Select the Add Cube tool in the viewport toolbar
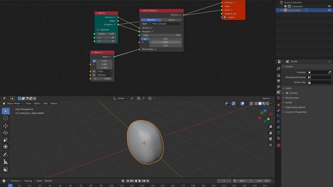Screen dimensions: 333x187 click(6, 170)
